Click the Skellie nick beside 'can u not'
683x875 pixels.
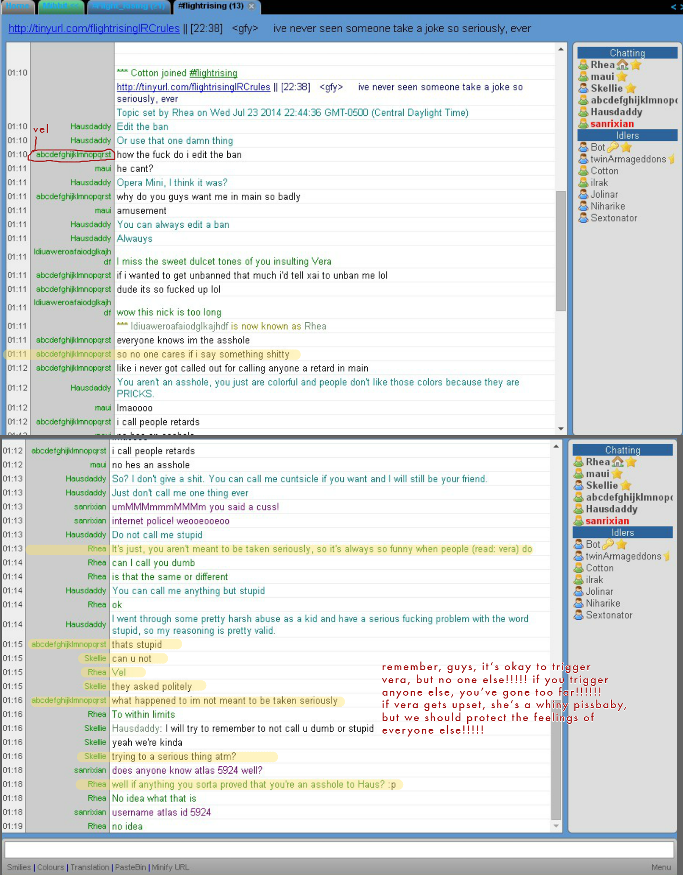point(95,658)
